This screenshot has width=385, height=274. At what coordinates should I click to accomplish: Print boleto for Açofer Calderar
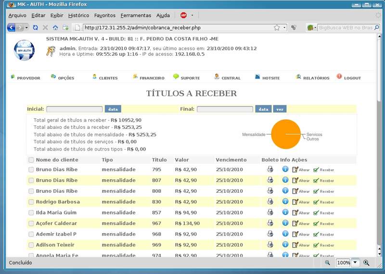(270, 223)
